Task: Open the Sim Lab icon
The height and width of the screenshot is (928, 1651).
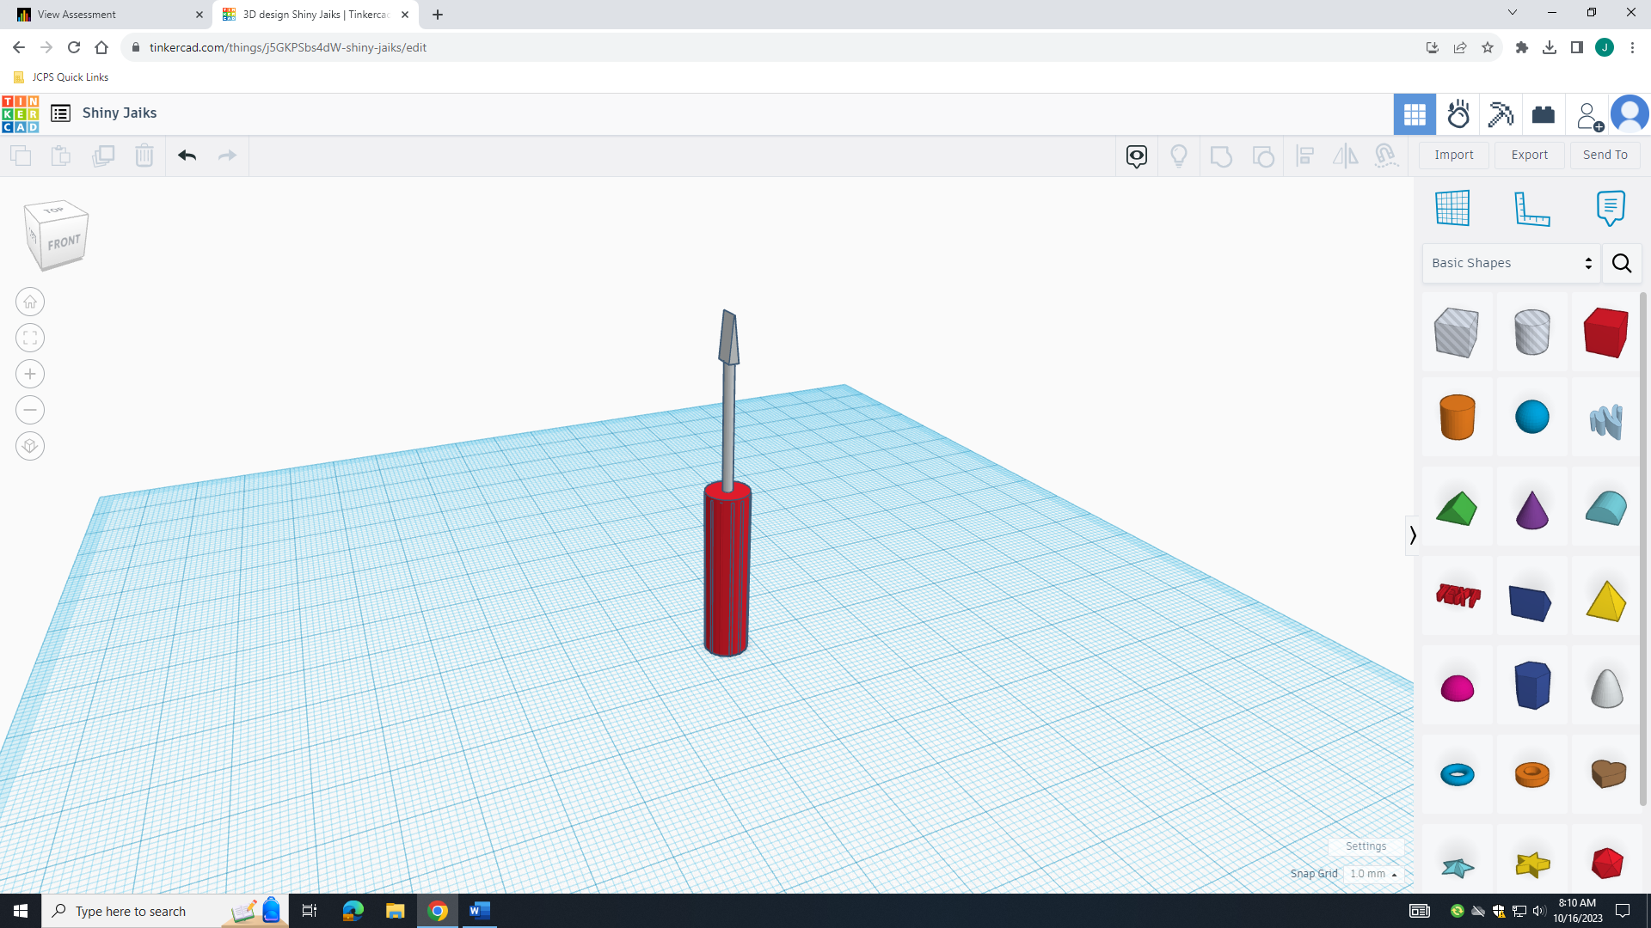Action: click(x=1458, y=114)
